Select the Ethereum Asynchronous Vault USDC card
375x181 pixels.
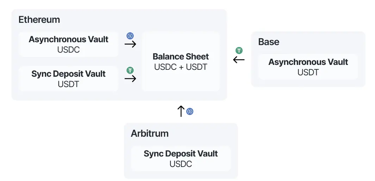pos(68,45)
